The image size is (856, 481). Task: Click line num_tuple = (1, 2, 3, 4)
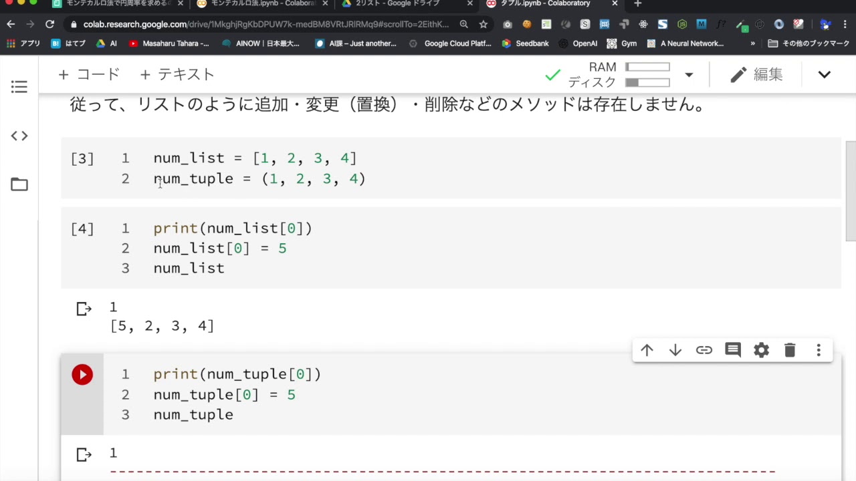point(259,179)
